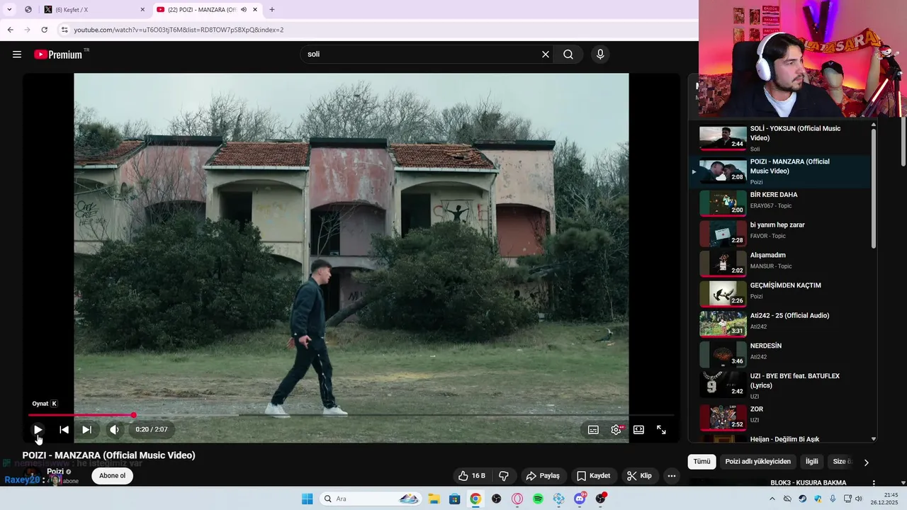Select POIZI - MANZARA playlist entry
The height and width of the screenshot is (510, 907).
tap(779, 171)
